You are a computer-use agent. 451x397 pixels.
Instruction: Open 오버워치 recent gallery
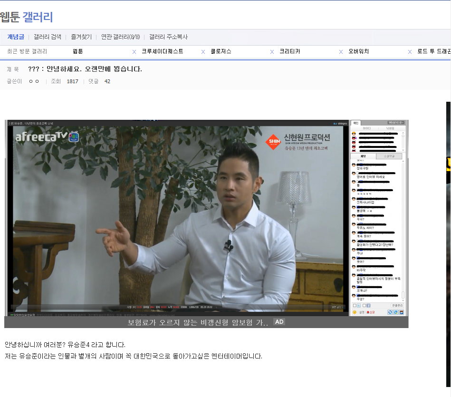[359, 51]
